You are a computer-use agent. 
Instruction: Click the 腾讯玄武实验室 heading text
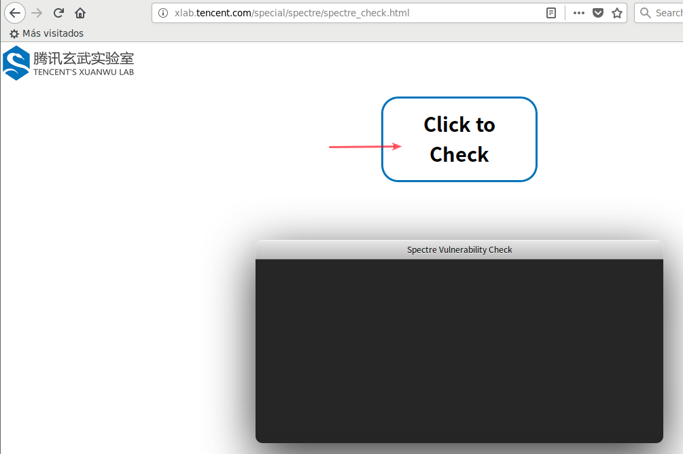click(84, 58)
